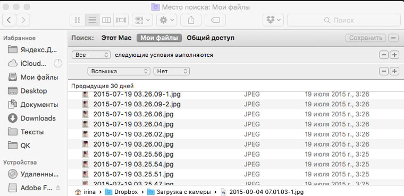Click Загрузка с камеры in path bar

click(x=179, y=192)
